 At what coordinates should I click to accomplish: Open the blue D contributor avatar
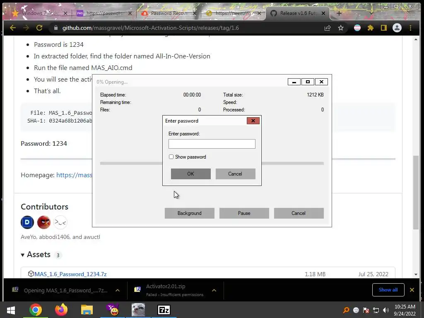(27, 222)
